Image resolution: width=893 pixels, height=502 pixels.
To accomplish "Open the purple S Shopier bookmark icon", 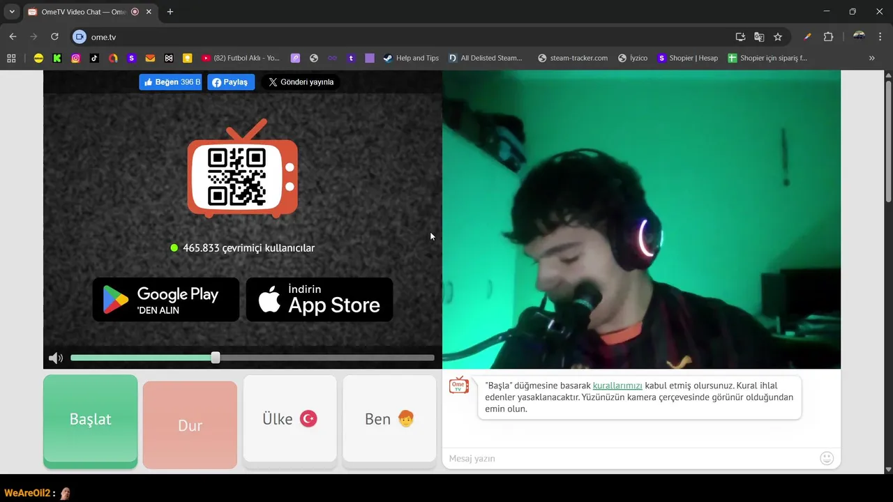I will click(x=131, y=58).
